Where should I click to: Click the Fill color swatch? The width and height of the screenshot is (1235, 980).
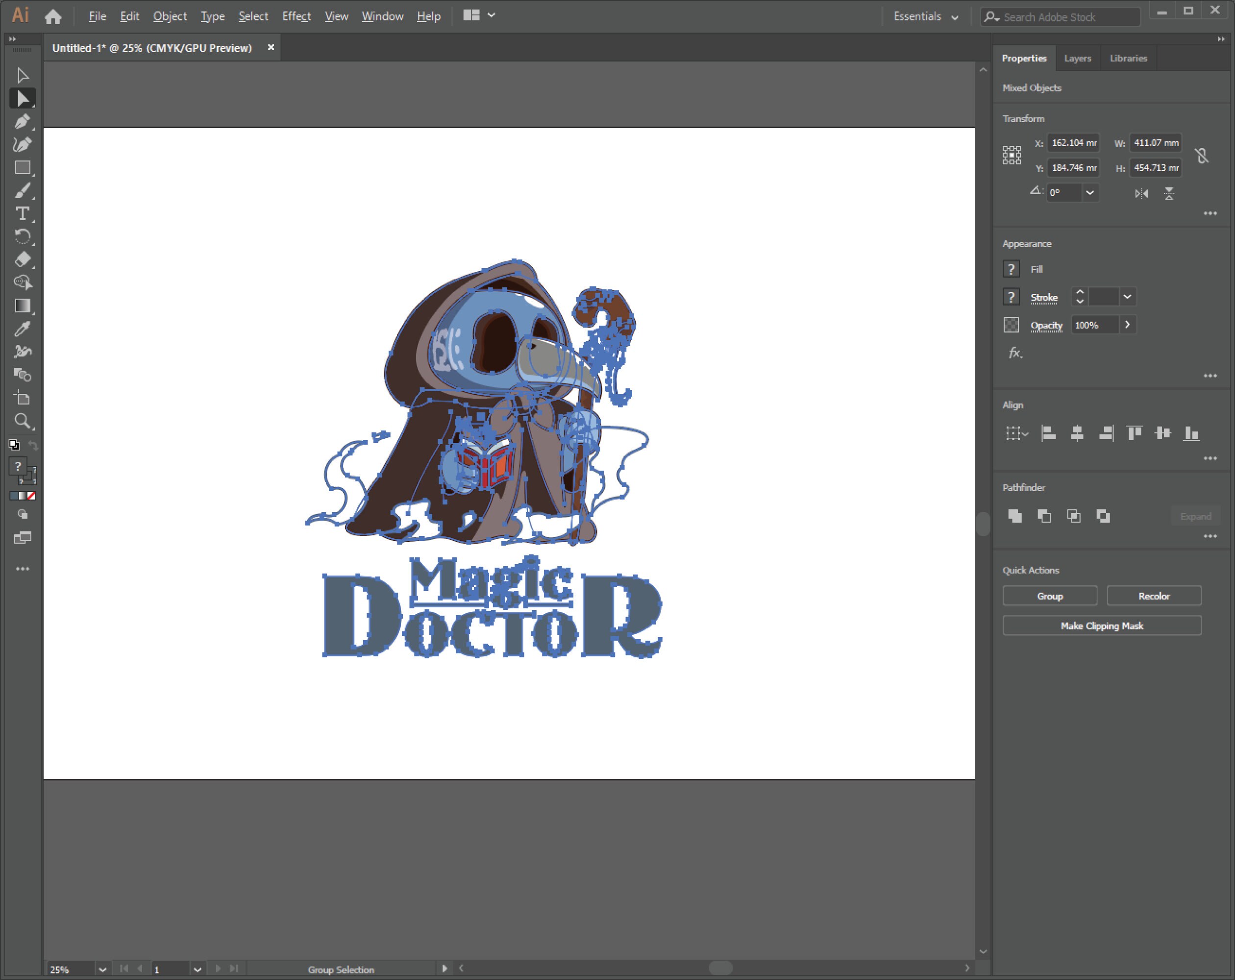1011,269
